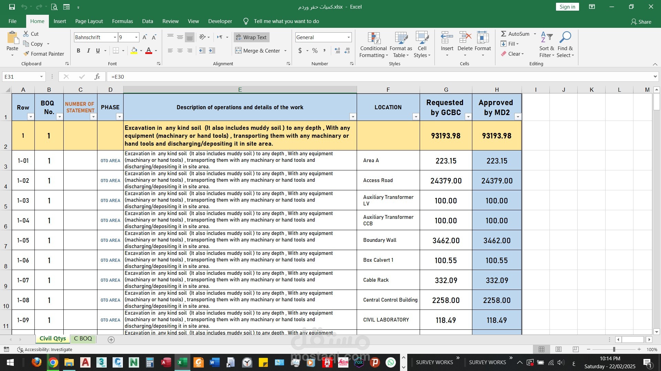The width and height of the screenshot is (661, 371).
Task: Open filter dropdown for LOCATION column
Action: click(x=416, y=117)
